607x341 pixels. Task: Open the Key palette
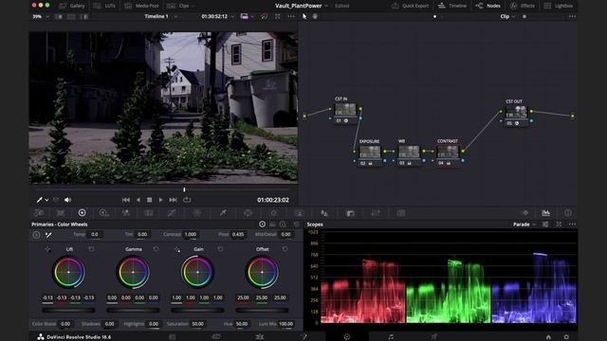pyautogui.click(x=350, y=213)
